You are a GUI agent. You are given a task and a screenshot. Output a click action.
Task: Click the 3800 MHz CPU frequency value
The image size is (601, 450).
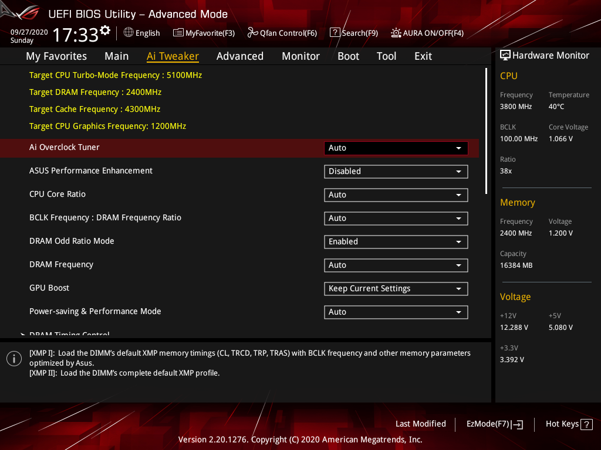point(516,107)
